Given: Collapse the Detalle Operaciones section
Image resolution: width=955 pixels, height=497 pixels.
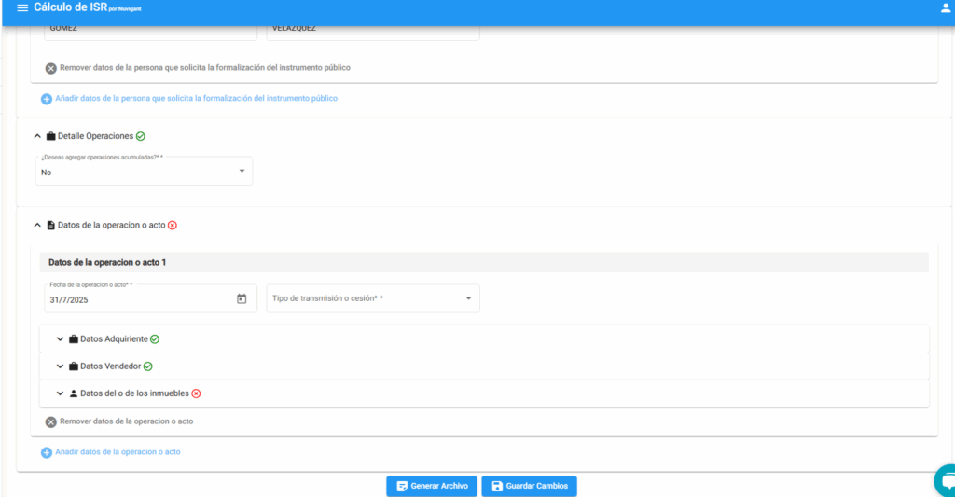Looking at the screenshot, I should (37, 136).
